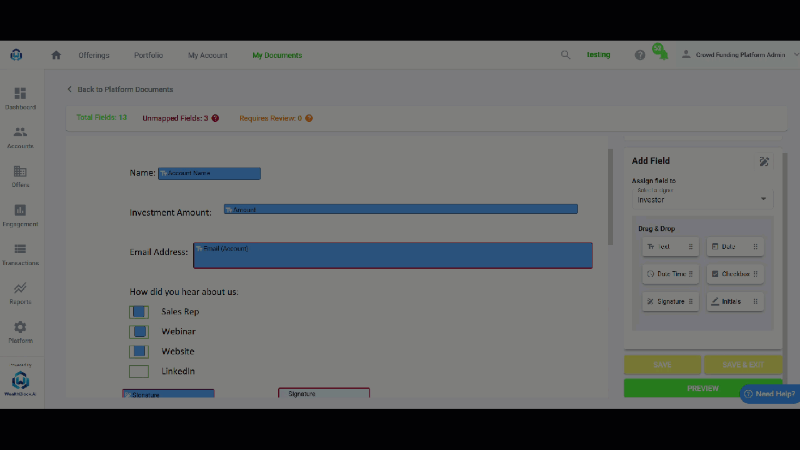The image size is (800, 450).
Task: Click the drag handle on the Checkbox tile
Action: (x=755, y=274)
